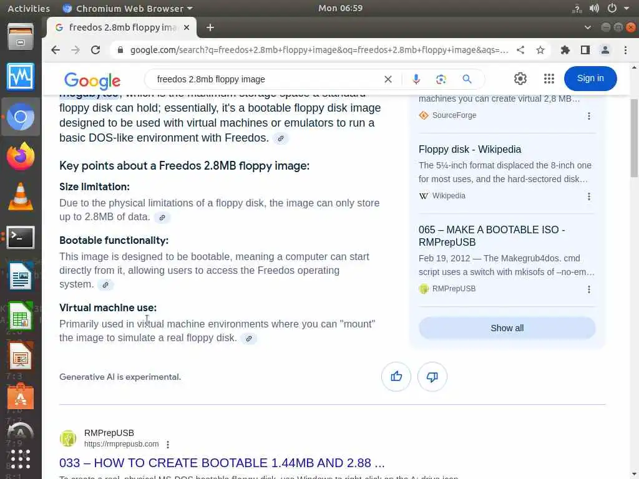Open the Activities overview
This screenshot has height=479, width=639.
(29, 8)
